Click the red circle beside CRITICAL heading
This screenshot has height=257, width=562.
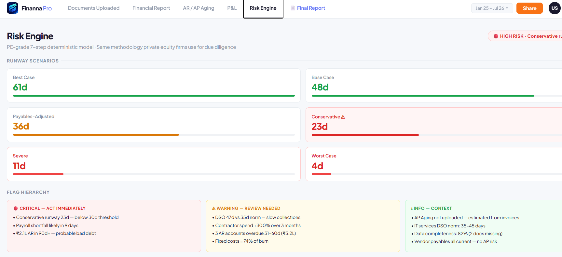(x=16, y=209)
